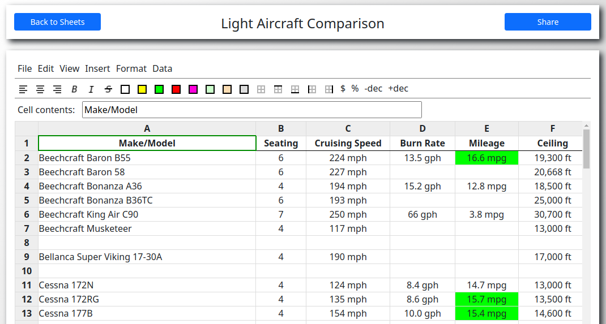This screenshot has height=324, width=606.
Task: Select column B header
Action: click(x=281, y=129)
